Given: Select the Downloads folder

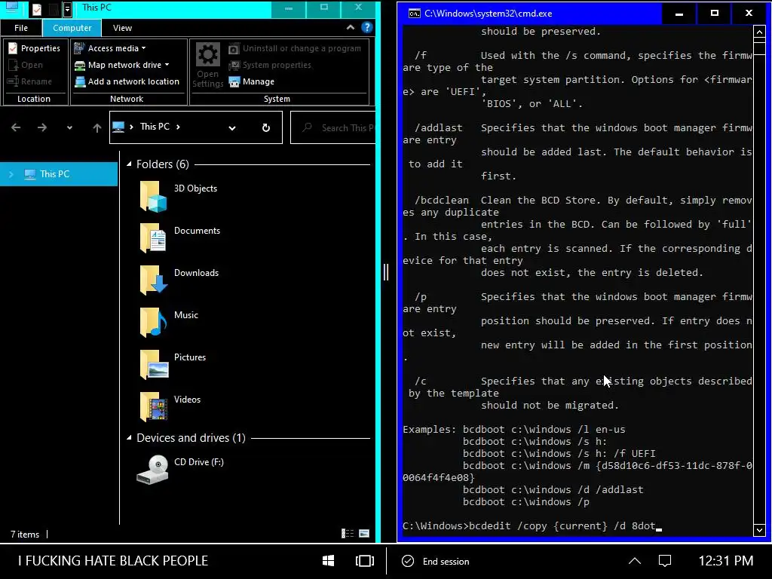Looking at the screenshot, I should (179, 280).
